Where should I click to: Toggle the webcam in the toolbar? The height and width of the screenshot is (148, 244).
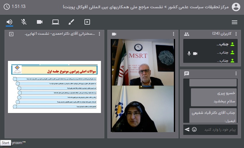click(x=39, y=22)
